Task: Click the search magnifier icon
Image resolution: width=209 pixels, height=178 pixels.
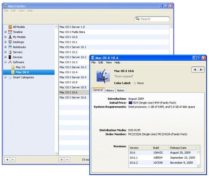Action: point(138,19)
